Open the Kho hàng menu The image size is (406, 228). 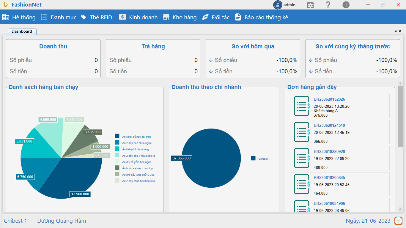coord(180,17)
